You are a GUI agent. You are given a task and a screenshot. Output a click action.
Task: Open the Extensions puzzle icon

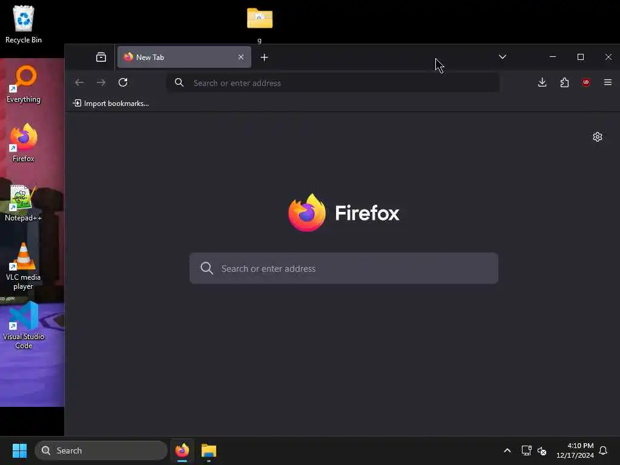[564, 82]
